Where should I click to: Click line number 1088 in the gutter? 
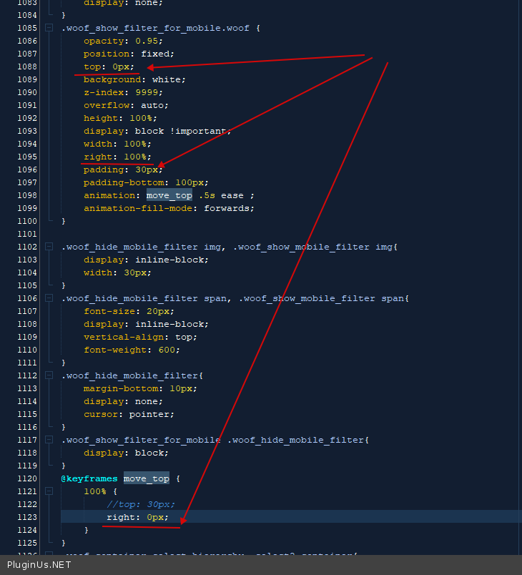[27, 67]
